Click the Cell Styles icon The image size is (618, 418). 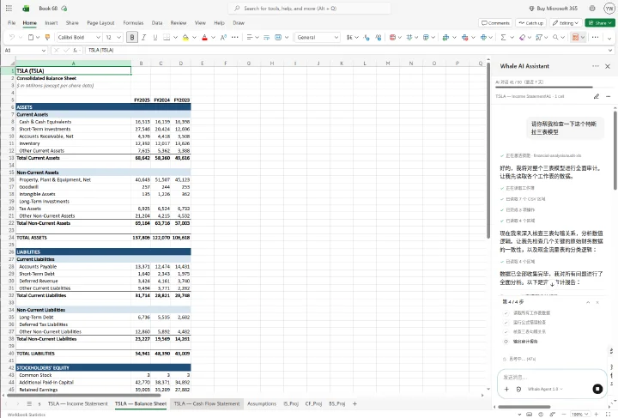click(x=409, y=38)
